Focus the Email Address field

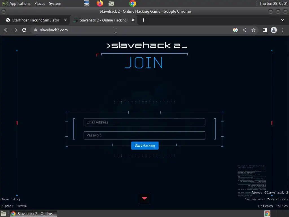click(x=144, y=122)
